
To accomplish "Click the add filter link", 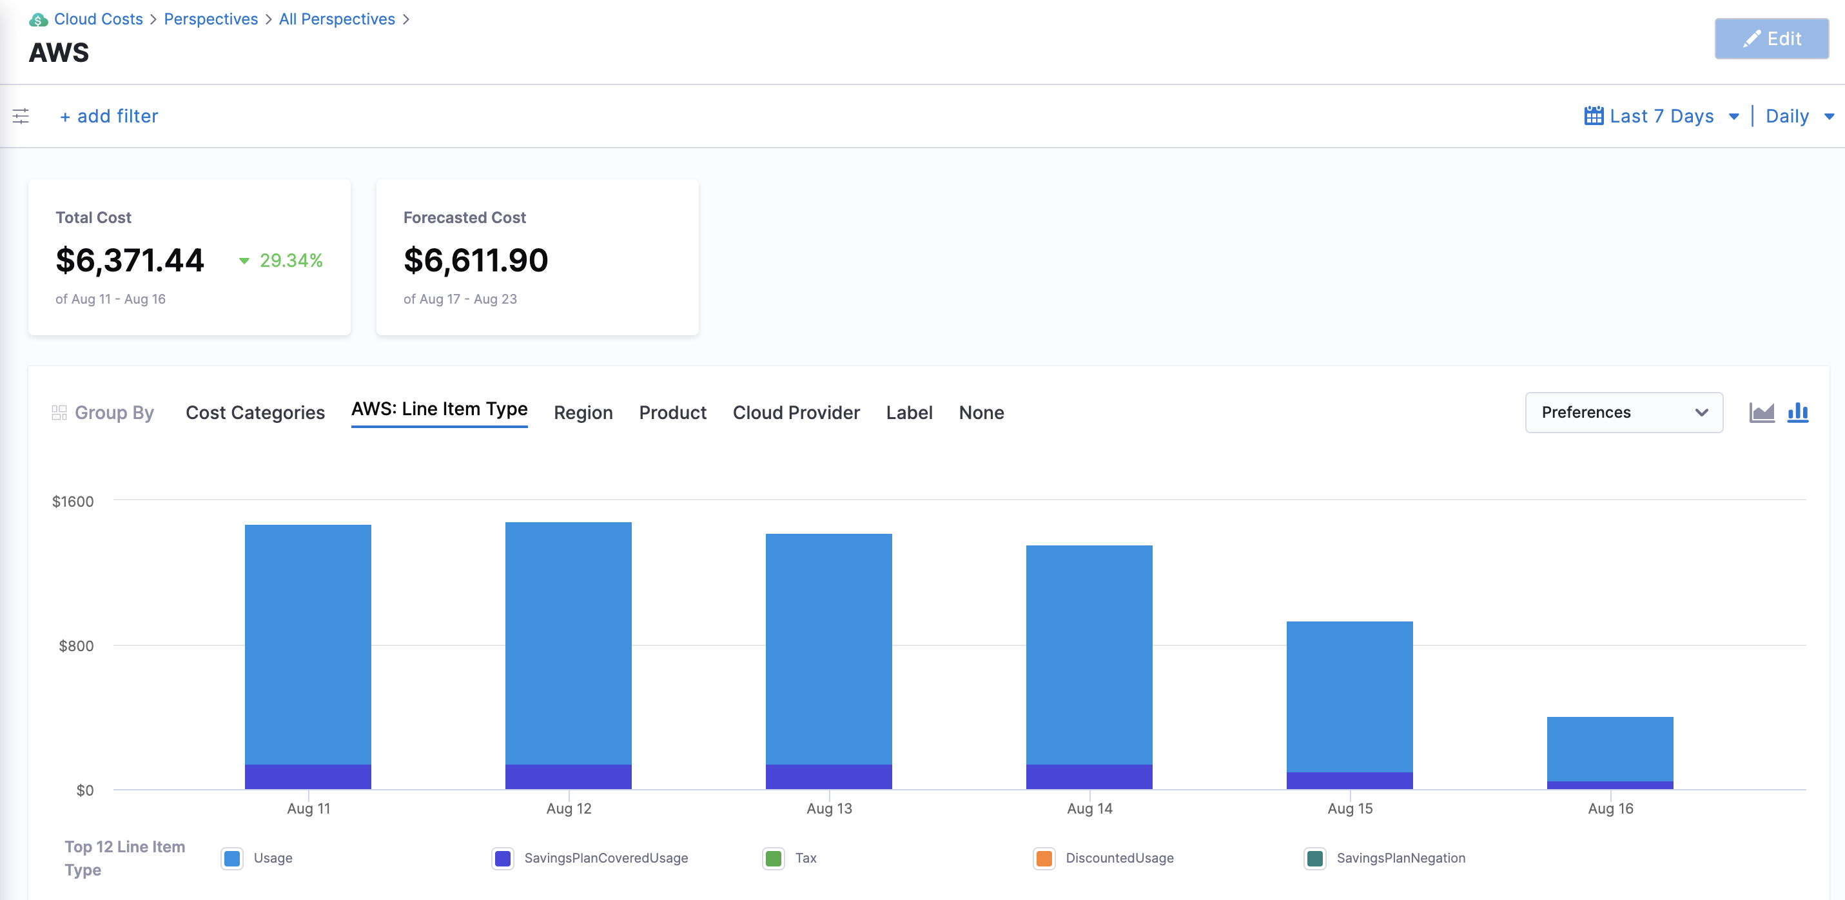I will point(109,116).
